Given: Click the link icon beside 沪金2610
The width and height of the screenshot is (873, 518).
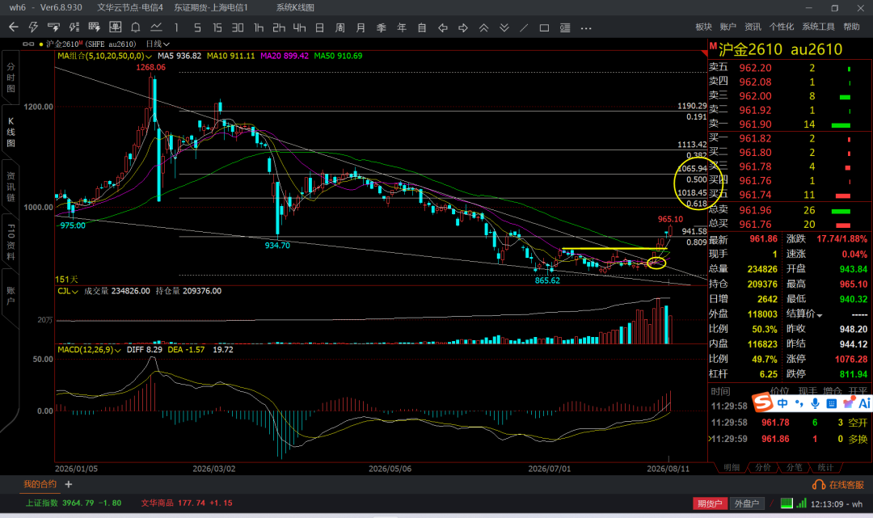Looking at the screenshot, I should [27, 44].
